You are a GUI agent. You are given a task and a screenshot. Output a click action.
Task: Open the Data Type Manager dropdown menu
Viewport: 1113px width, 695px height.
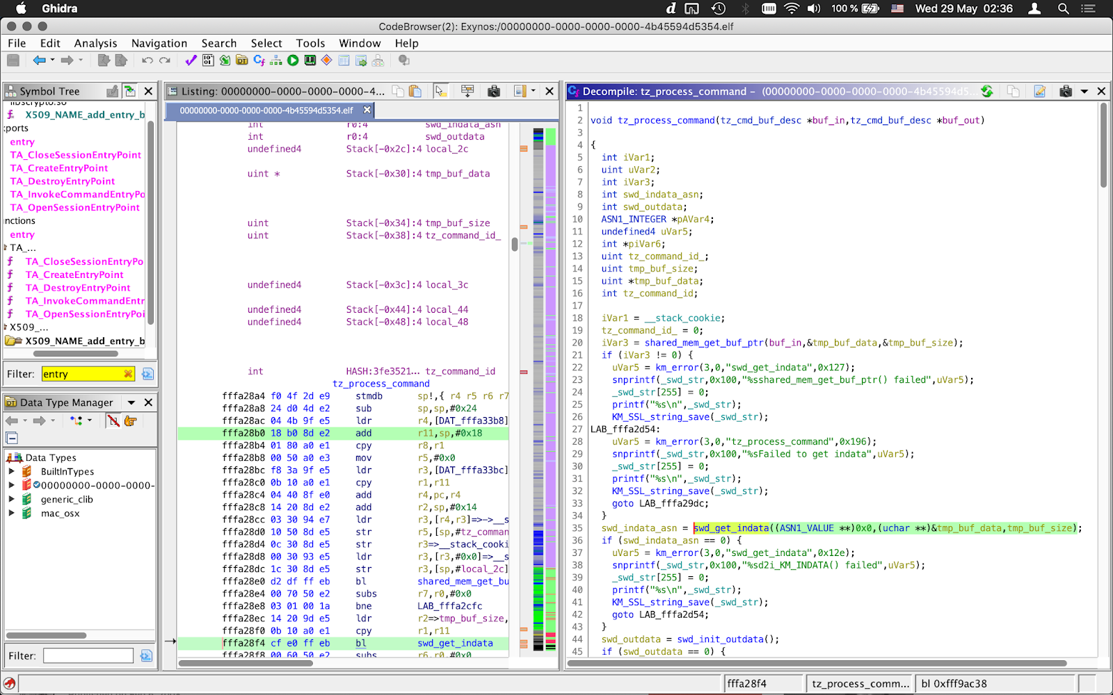pos(131,402)
